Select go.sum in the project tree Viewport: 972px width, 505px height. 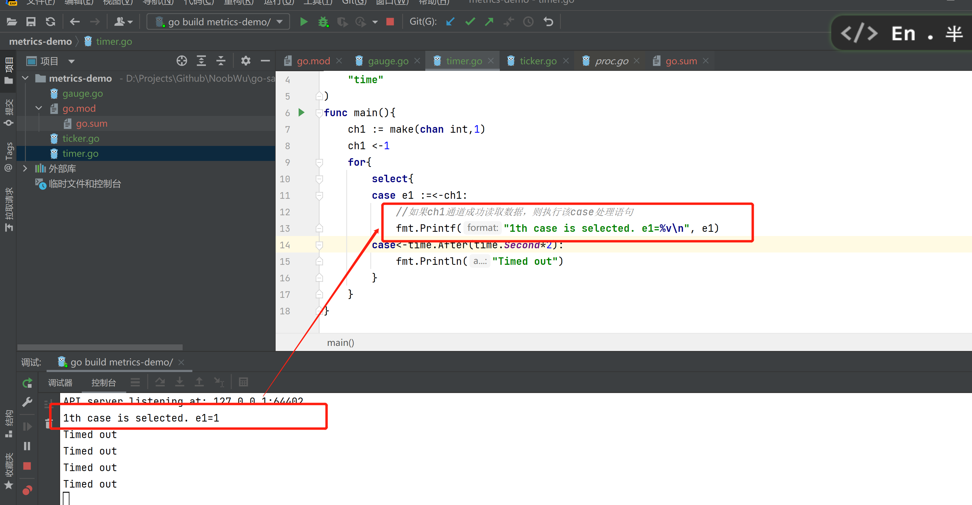(91, 123)
